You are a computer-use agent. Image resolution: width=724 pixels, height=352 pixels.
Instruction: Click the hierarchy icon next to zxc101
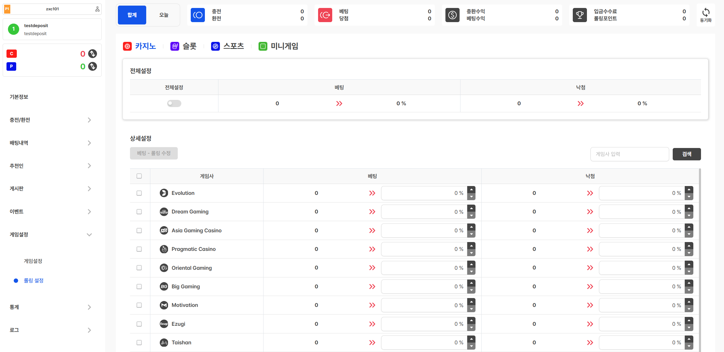coord(97,9)
